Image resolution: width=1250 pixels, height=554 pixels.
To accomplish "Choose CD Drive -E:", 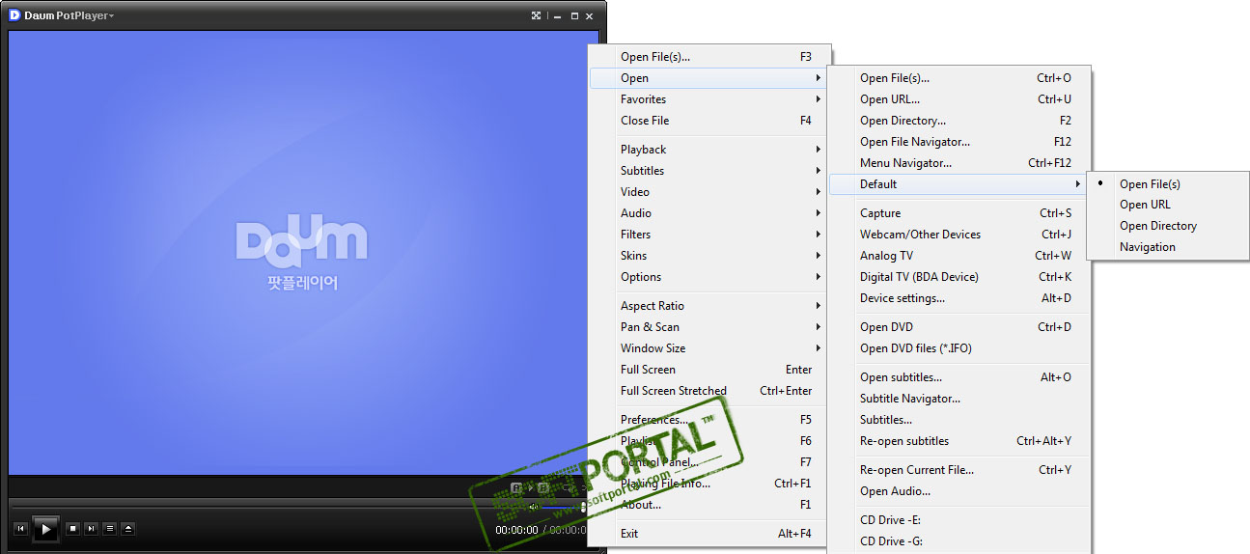I will 958,520.
